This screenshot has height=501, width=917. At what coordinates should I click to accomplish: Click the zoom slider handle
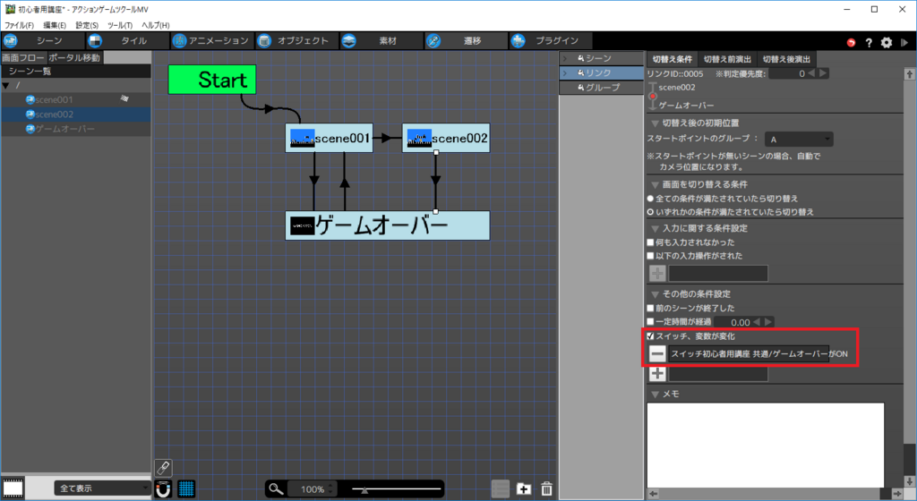[364, 490]
